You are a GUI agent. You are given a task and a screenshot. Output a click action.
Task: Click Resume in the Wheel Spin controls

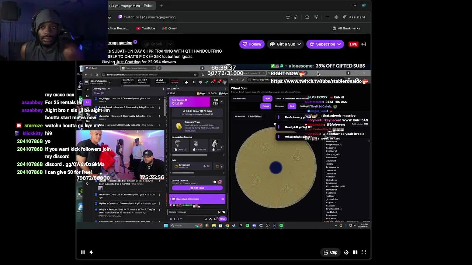tap(279, 106)
